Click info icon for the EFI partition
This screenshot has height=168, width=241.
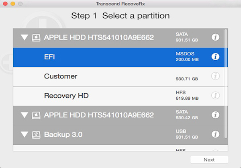[216, 57]
